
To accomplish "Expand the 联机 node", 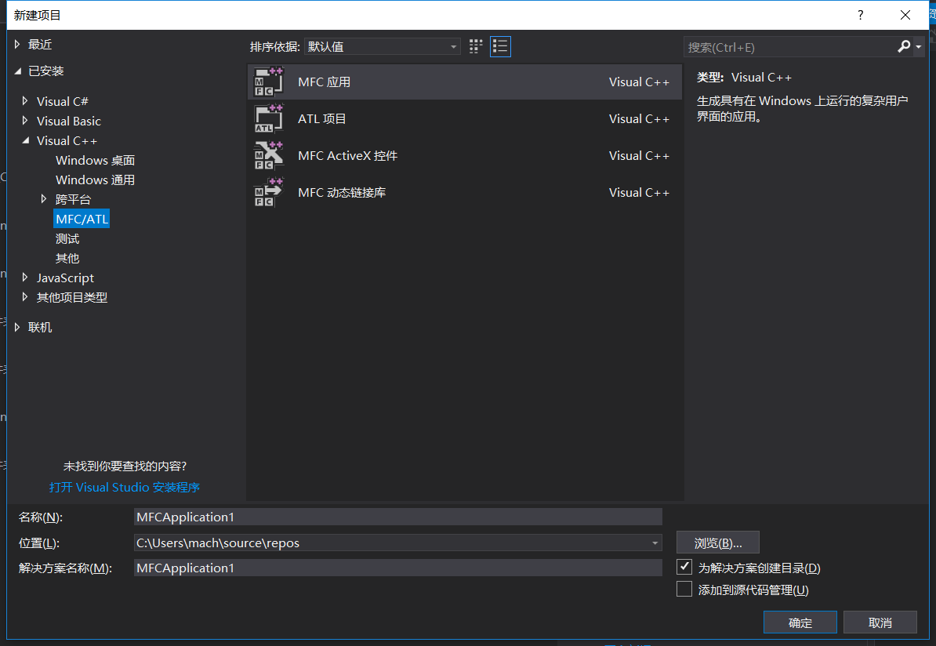I will pyautogui.click(x=17, y=327).
